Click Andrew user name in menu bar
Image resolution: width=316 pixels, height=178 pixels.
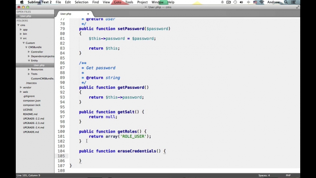pyautogui.click(x=273, y=2)
